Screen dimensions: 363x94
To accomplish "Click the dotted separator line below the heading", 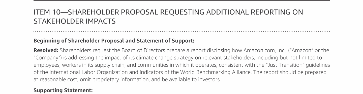I will pos(181,31).
